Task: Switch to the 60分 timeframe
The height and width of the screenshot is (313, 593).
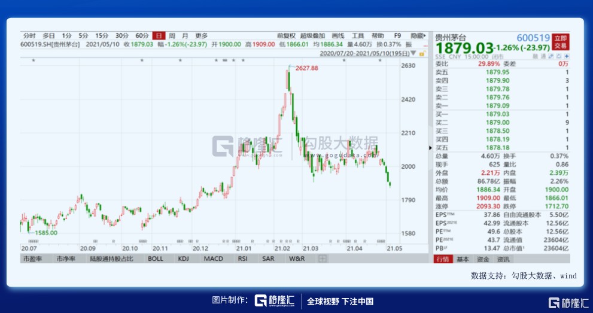Action: 142,35
